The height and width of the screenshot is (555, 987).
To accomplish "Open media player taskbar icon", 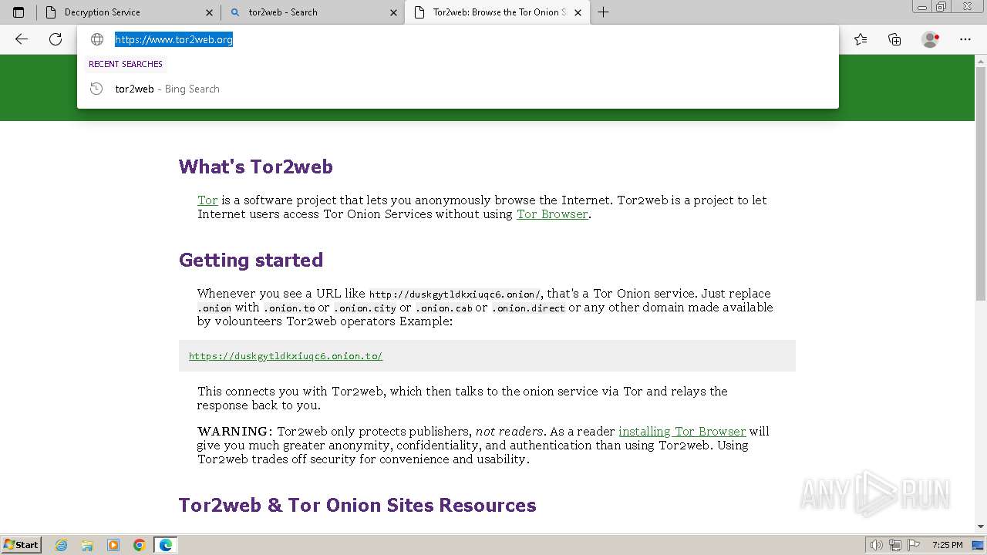I will tap(113, 545).
